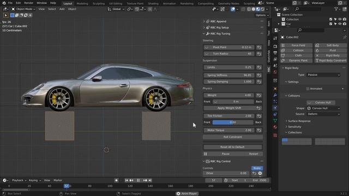Switch to the Shading workspace tab
Image resolution: width=349 pixels, height=196 pixels.
153,4
